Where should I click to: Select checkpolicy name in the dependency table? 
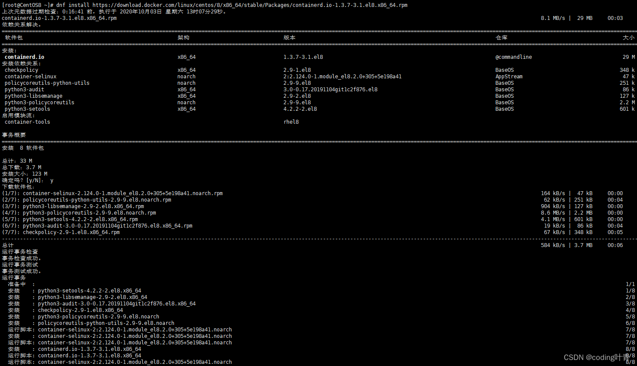(x=21, y=70)
